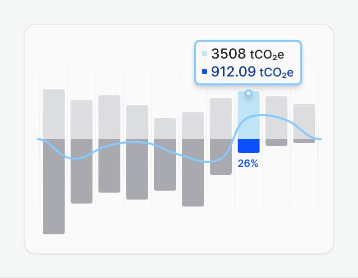Click the thinnest dark gray segment on the last bar
This screenshot has width=358, height=278.
pos(304,141)
